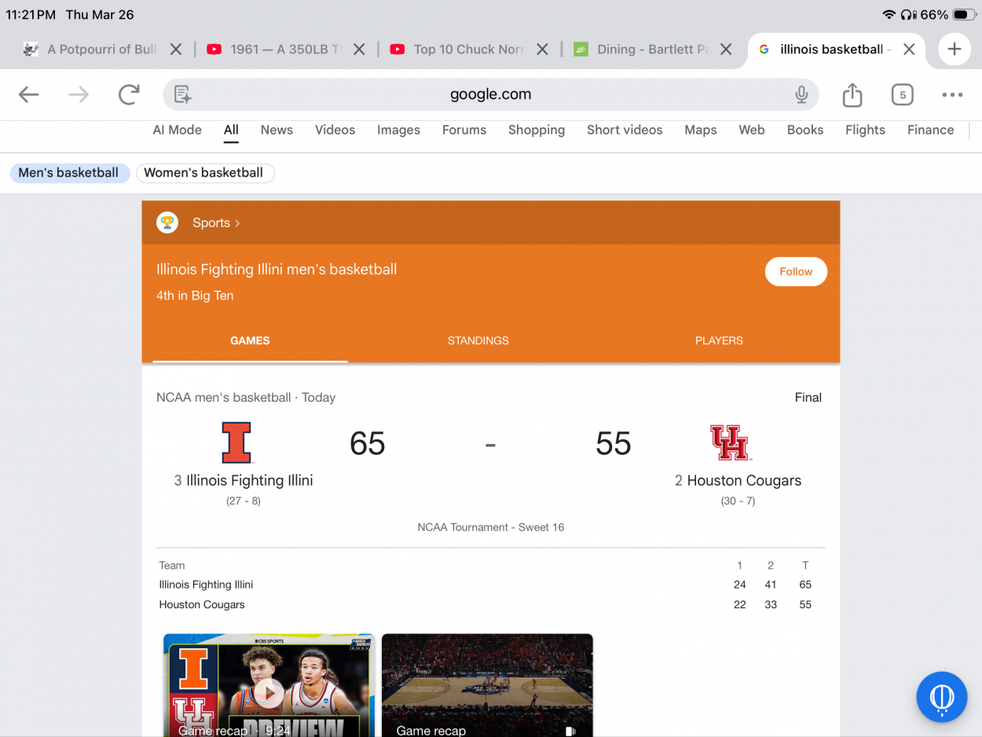Open the News search filter
Image resolution: width=982 pixels, height=737 pixels.
click(277, 130)
